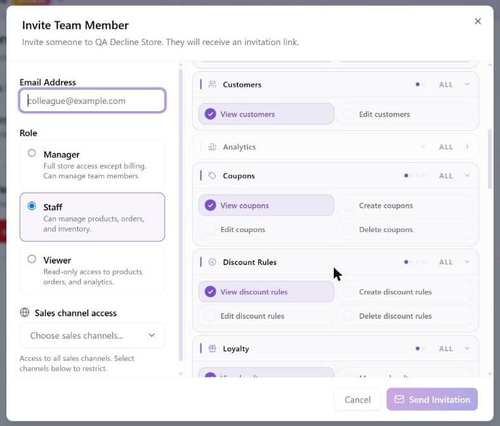500x426 pixels.
Task: Click the Cancel button
Action: tap(357, 399)
